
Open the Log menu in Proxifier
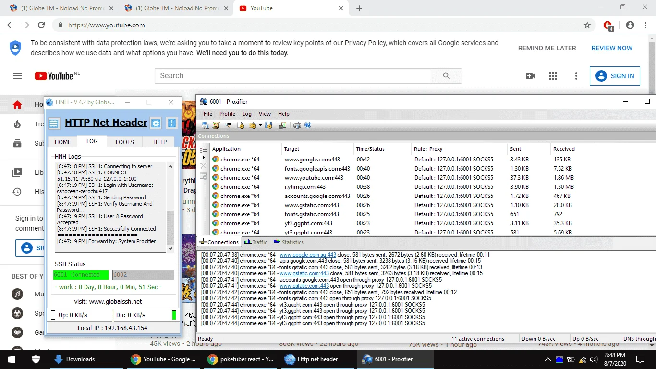pyautogui.click(x=247, y=114)
